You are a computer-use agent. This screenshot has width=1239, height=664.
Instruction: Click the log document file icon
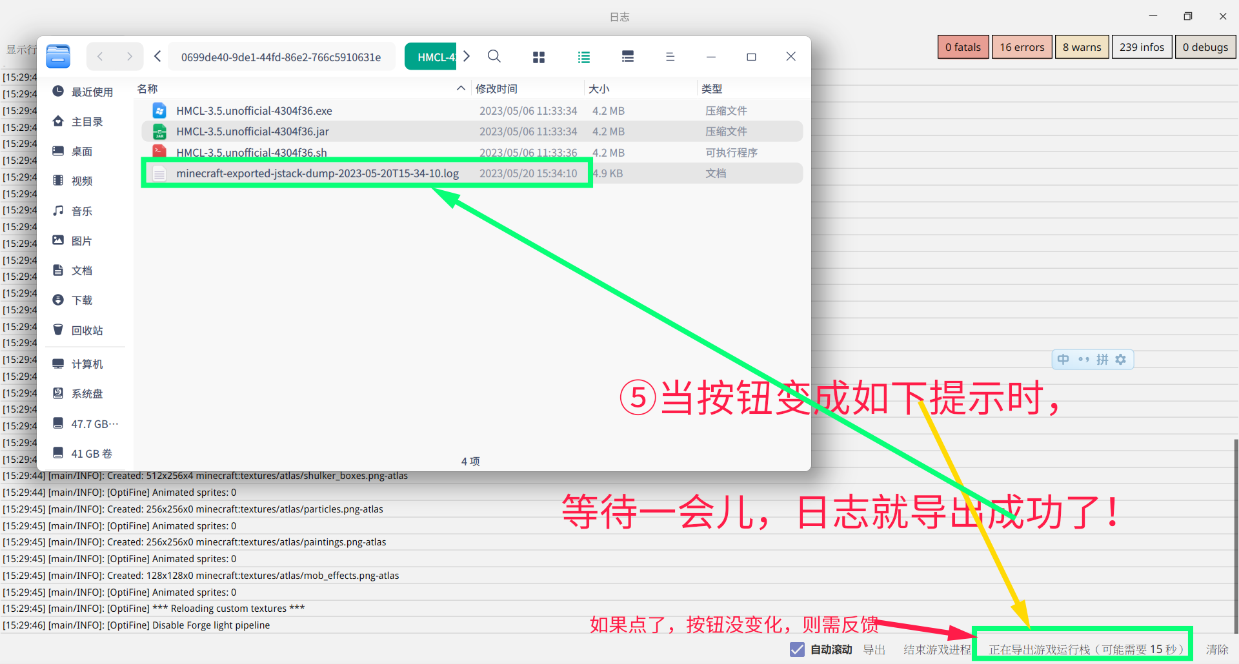pyautogui.click(x=159, y=173)
